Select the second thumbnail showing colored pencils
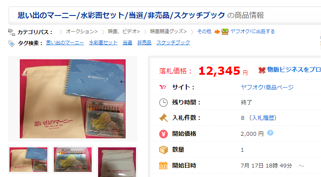 click(73, 160)
